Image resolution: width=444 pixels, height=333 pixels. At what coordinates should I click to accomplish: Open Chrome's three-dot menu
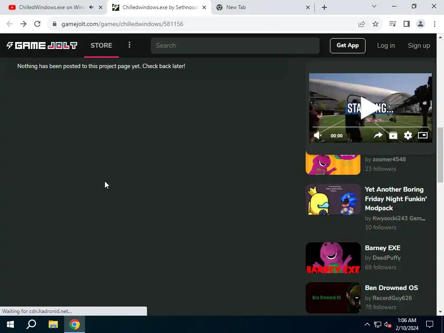point(434,24)
